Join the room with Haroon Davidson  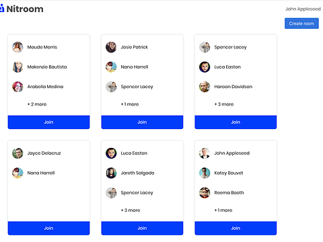coord(236,122)
